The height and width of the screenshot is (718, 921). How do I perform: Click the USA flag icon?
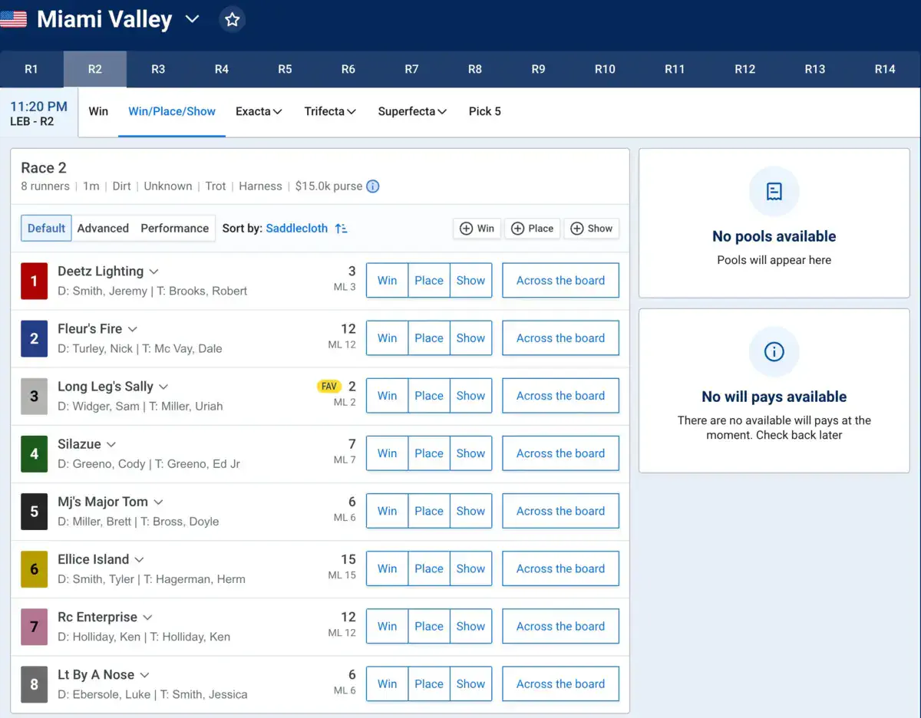13,19
